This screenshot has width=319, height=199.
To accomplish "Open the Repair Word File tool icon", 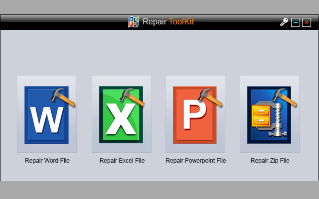I will tap(47, 114).
